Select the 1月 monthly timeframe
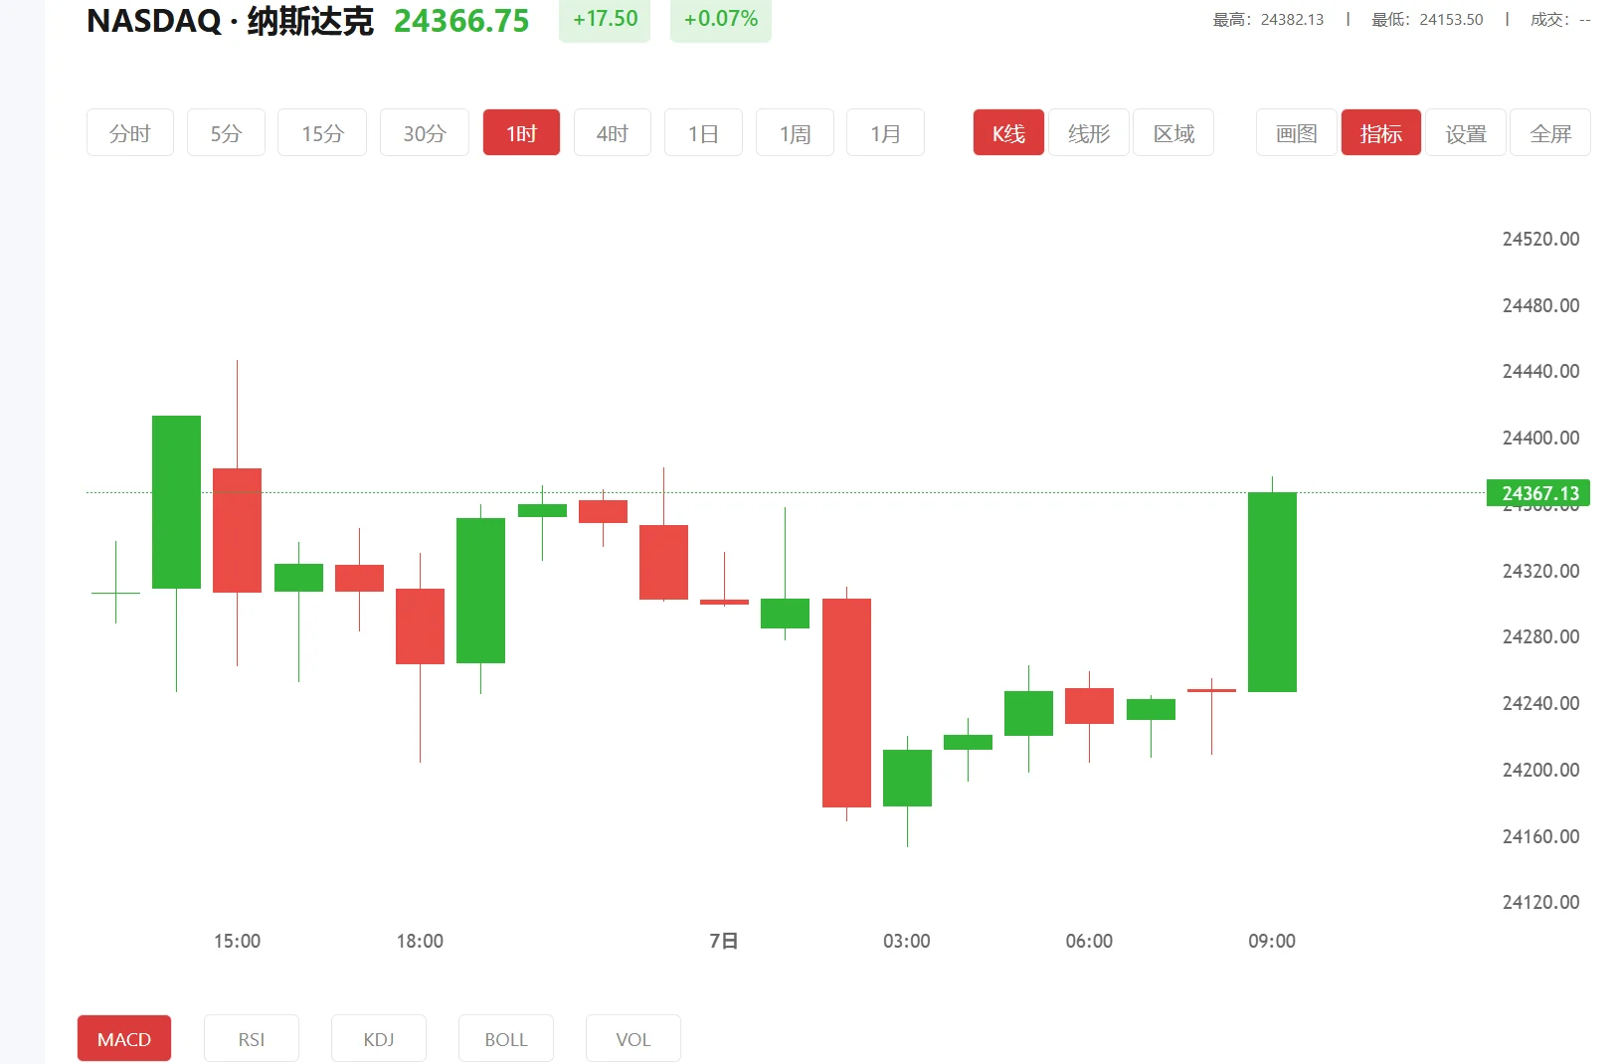This screenshot has height=1064, width=1619. point(885,132)
